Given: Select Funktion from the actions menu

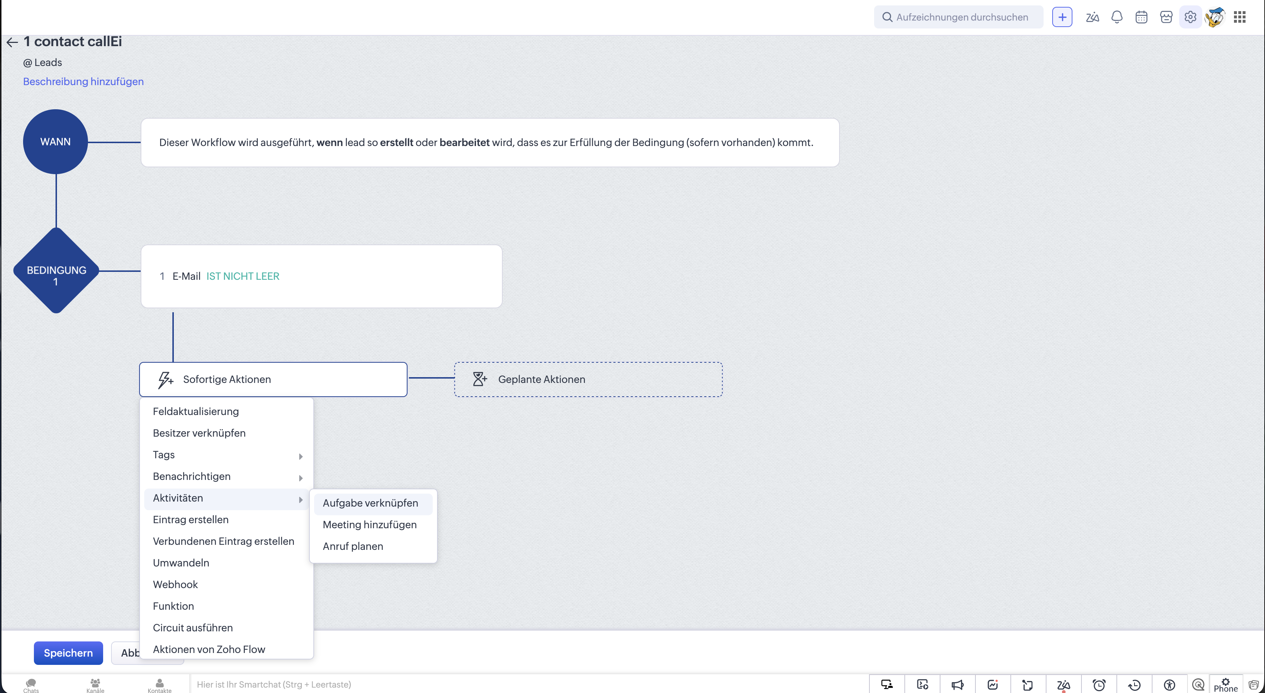Looking at the screenshot, I should pyautogui.click(x=227, y=606).
